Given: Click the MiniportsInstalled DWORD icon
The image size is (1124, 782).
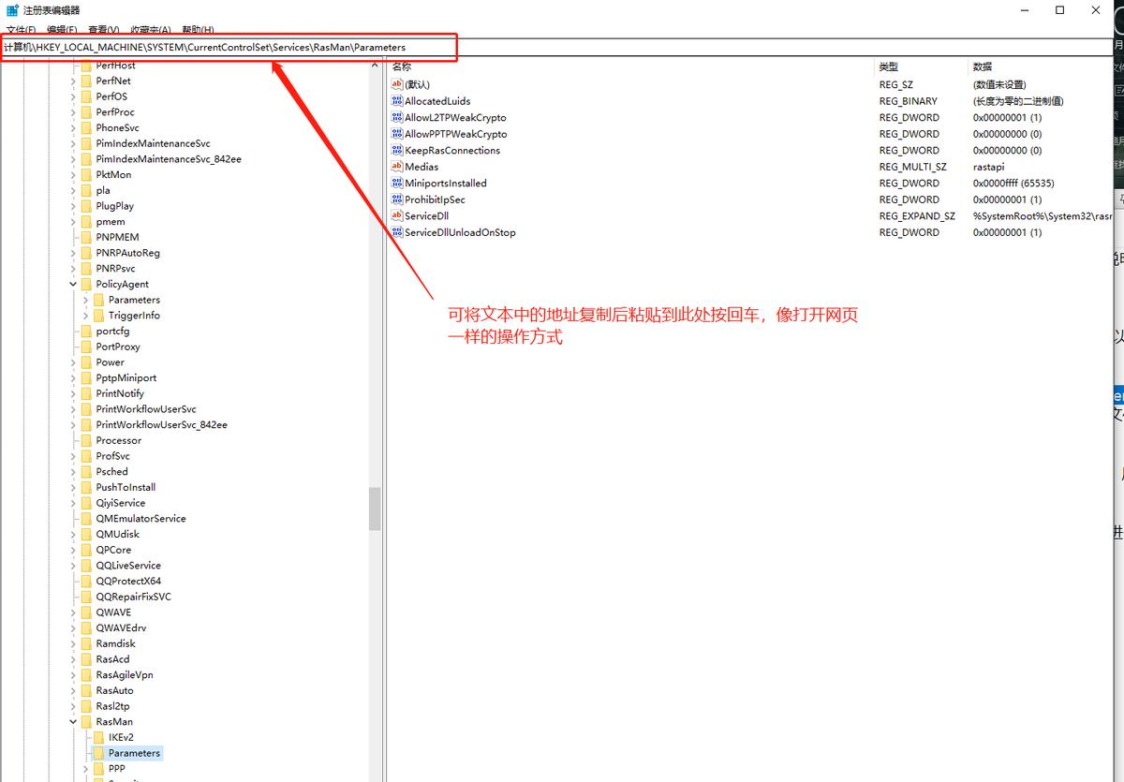Looking at the screenshot, I should (x=397, y=184).
